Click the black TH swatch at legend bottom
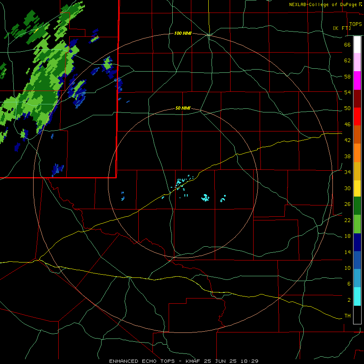Viewport: 364px width, 364px height. tap(357, 315)
